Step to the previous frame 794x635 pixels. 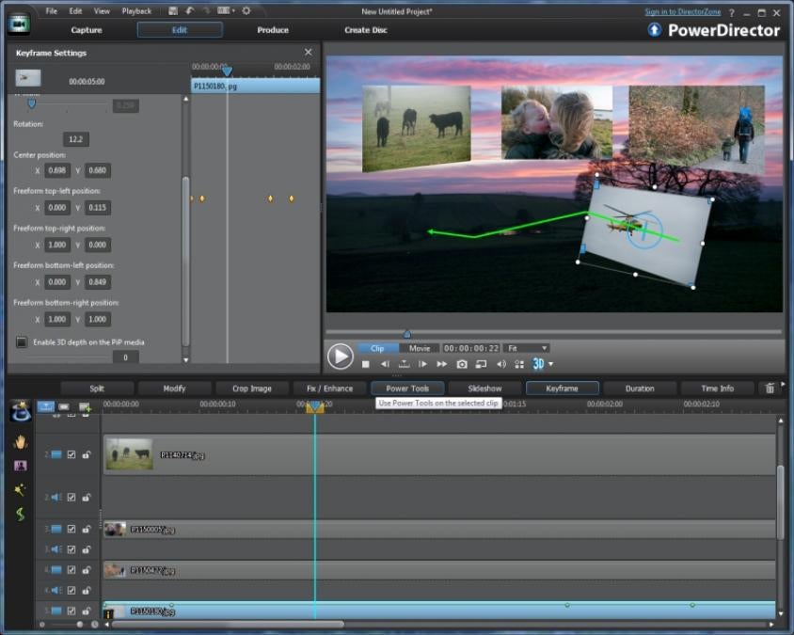pos(385,364)
